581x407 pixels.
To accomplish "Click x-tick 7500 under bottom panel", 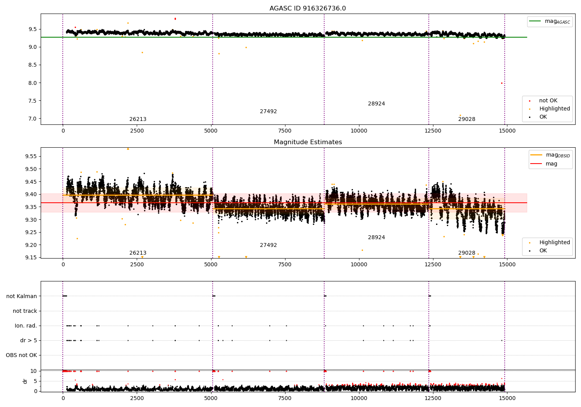I will point(285,398).
